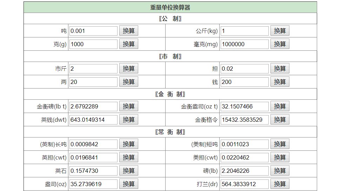Convert the 金衡盎司(oz t) value
This screenshot has height=191, width=341.
click(280, 106)
